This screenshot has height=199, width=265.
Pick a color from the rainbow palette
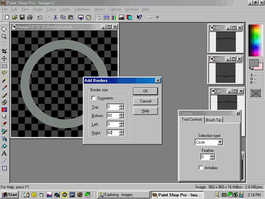pyautogui.click(x=255, y=40)
